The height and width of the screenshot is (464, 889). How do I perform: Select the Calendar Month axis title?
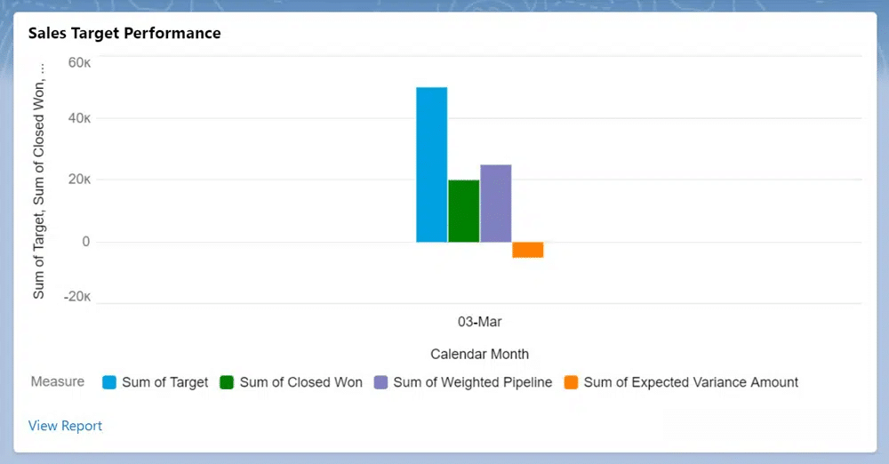pyautogui.click(x=479, y=354)
